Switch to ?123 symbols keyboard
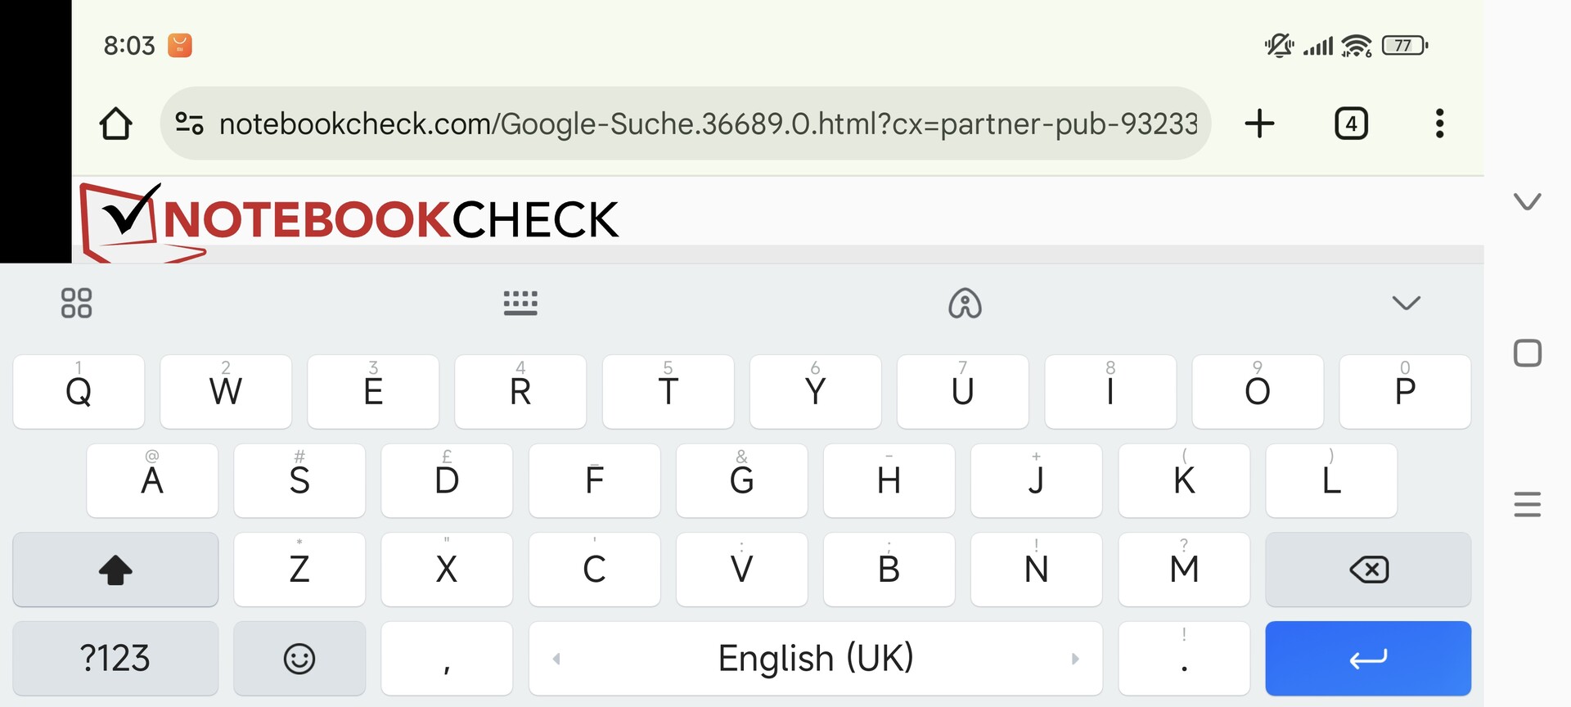The image size is (1571, 707). coord(115,659)
